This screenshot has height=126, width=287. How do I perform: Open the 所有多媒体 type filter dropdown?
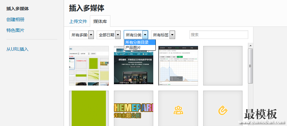coord(82,35)
